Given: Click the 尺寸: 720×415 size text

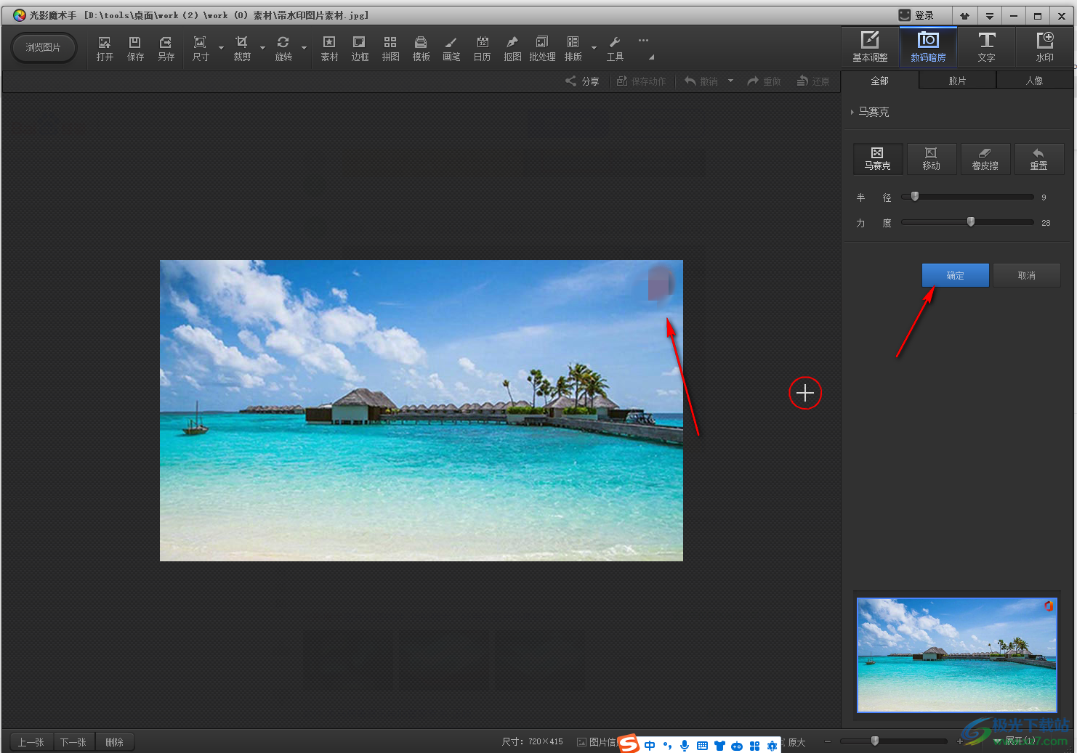Looking at the screenshot, I should pos(532,741).
